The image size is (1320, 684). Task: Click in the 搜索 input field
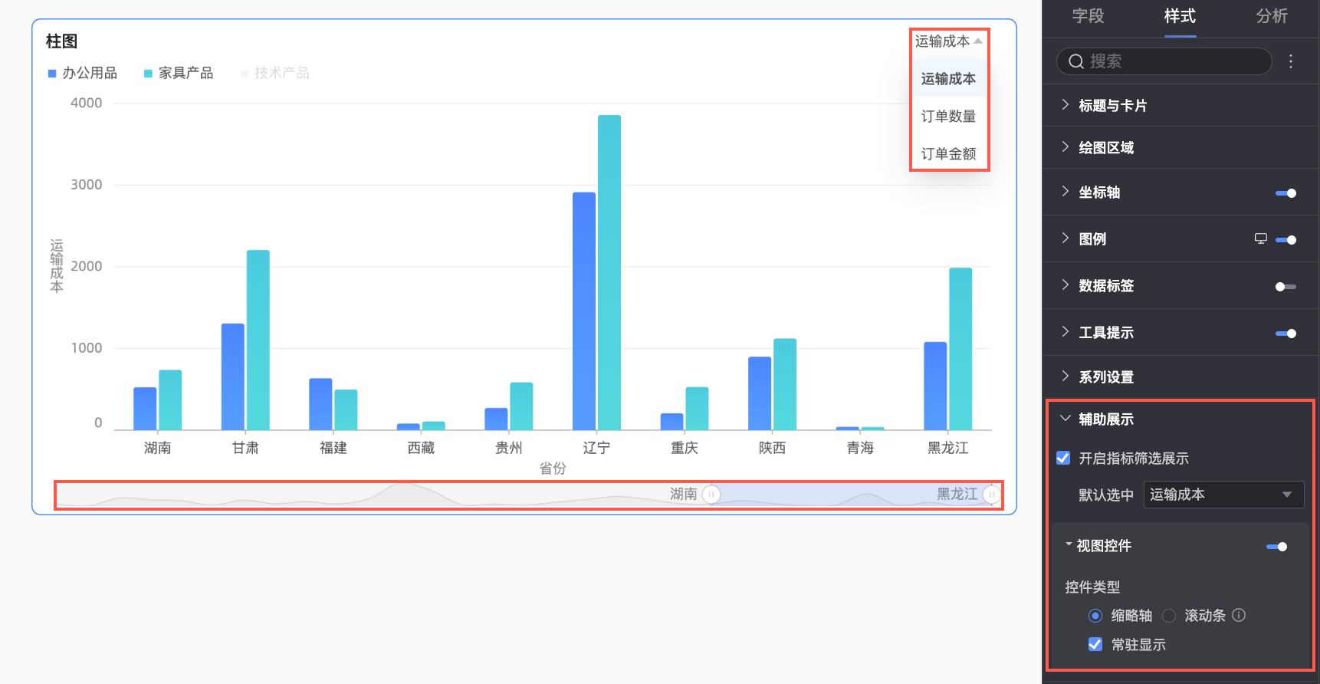click(1164, 61)
